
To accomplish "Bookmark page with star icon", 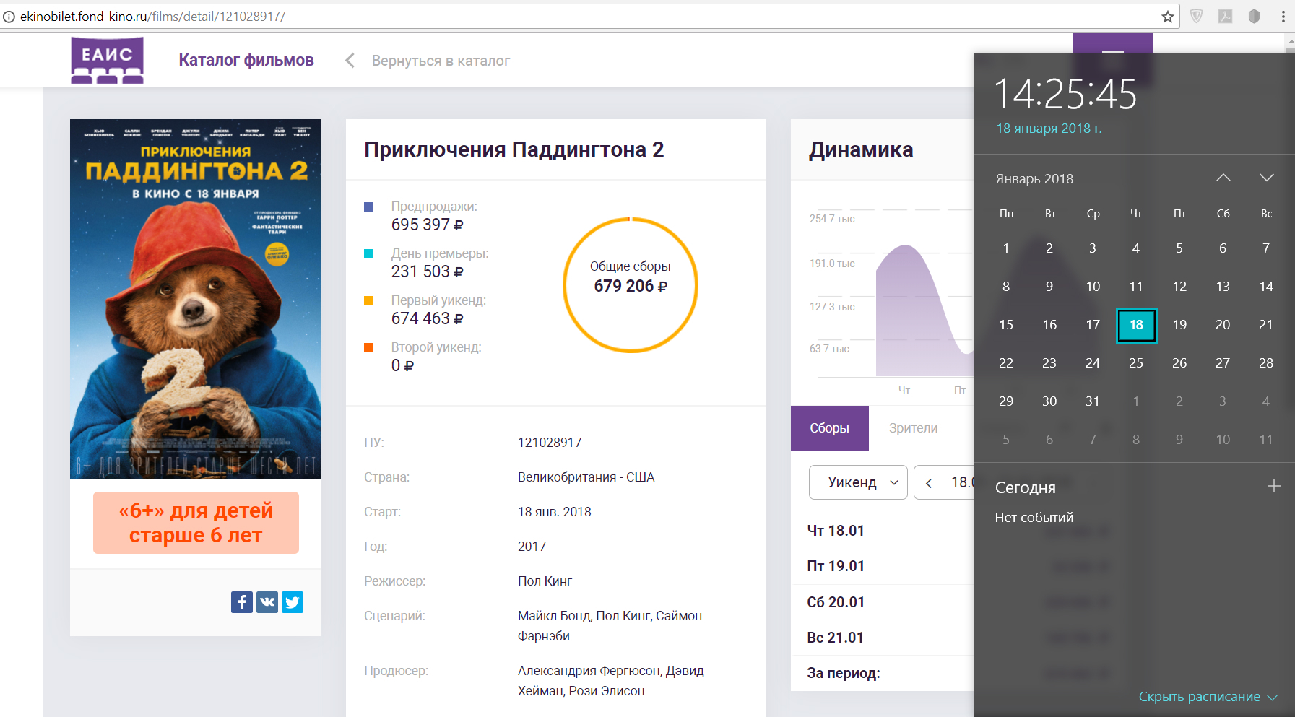I will click(1167, 17).
